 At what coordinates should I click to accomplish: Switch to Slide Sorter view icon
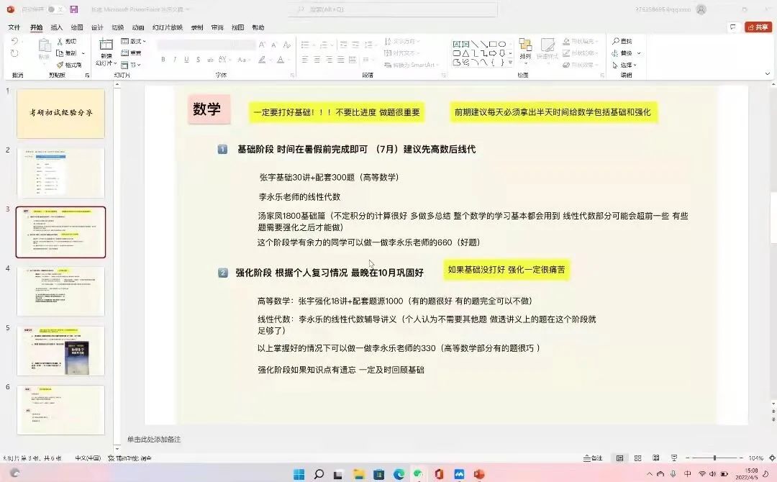tap(637, 458)
